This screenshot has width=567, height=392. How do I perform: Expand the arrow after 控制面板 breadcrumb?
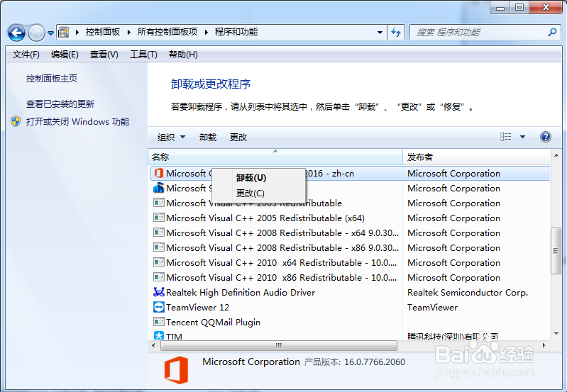128,32
